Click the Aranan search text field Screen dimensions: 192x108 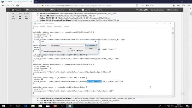click(x=67, y=45)
